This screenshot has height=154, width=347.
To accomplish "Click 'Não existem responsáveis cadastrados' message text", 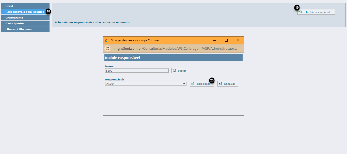I will click(x=93, y=22).
